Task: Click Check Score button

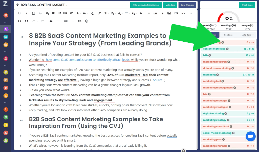Action: tap(247, 5)
